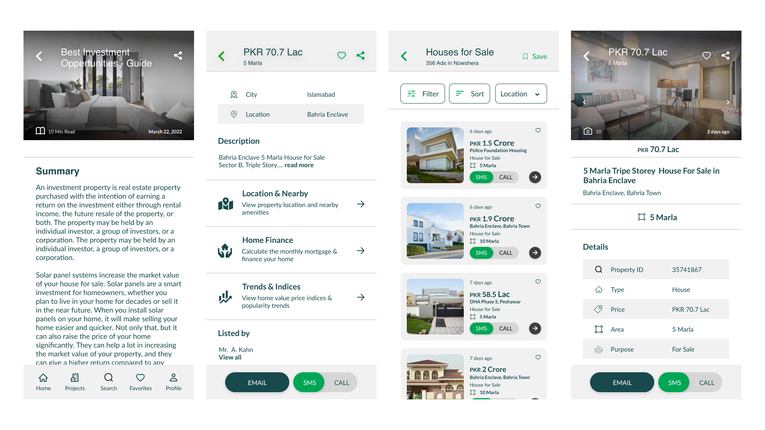Favorite the PKR 70.7 Lac green heart
Image resolution: width=765 pixels, height=430 pixels.
click(341, 56)
